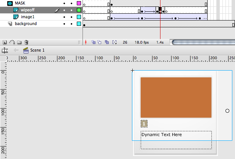Click the image1 masked-layer icon
The width and height of the screenshot is (235, 159).
coord(16,17)
